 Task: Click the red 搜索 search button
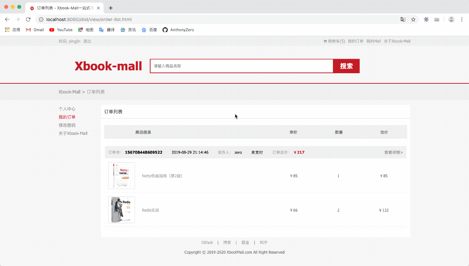pos(346,66)
